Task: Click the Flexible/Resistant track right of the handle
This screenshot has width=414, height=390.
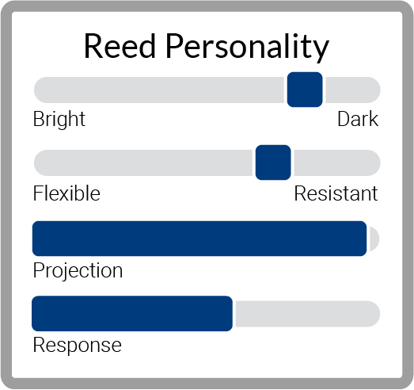Action: 337,162
